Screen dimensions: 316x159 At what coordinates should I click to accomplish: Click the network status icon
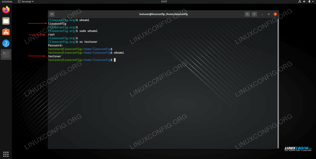coord(300,2)
